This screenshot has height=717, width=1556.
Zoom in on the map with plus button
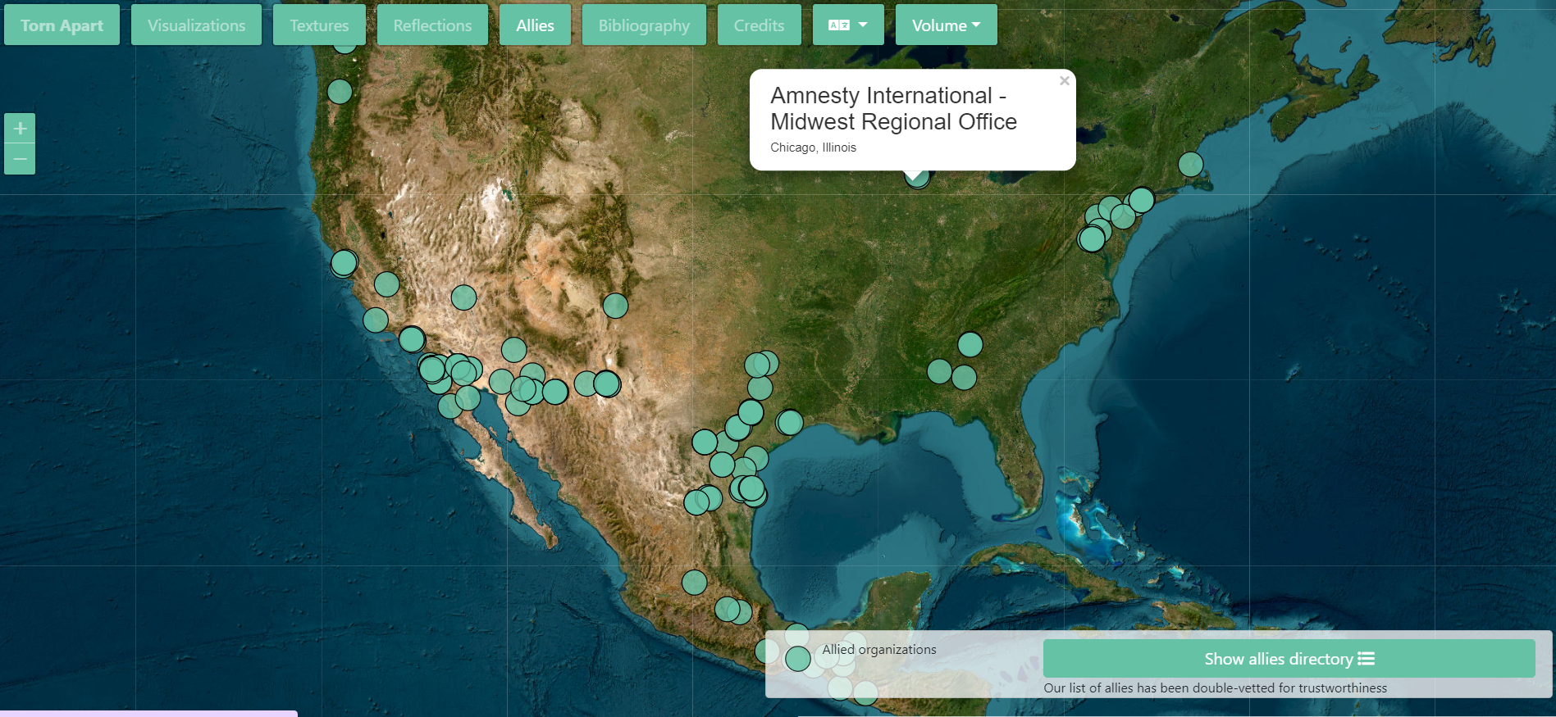click(x=20, y=129)
